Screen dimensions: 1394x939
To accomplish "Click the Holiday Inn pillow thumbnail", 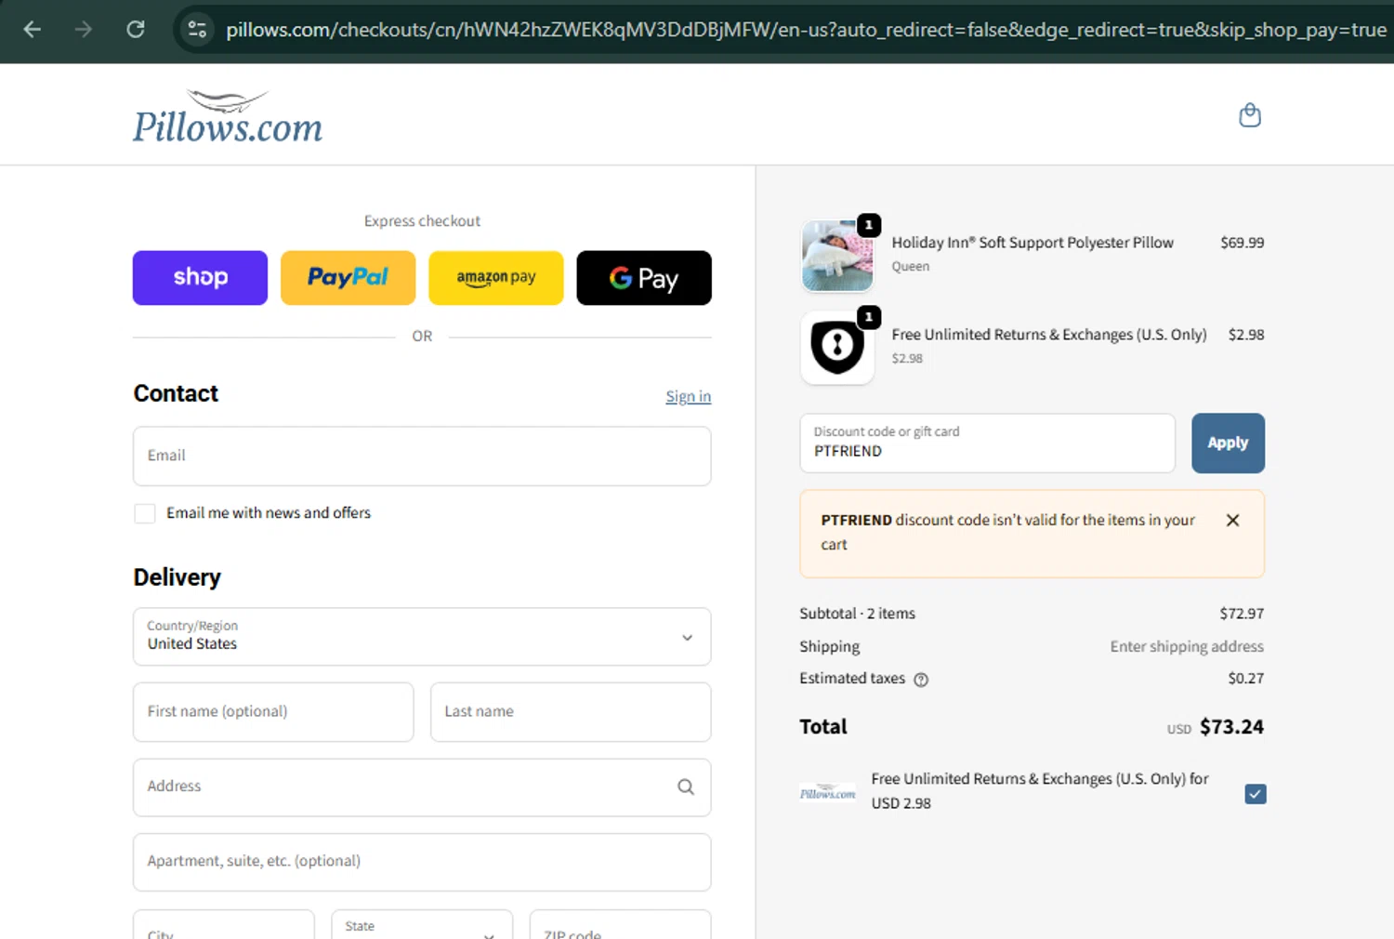I will (x=837, y=256).
